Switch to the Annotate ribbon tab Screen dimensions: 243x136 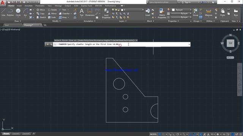[x=28, y=6]
